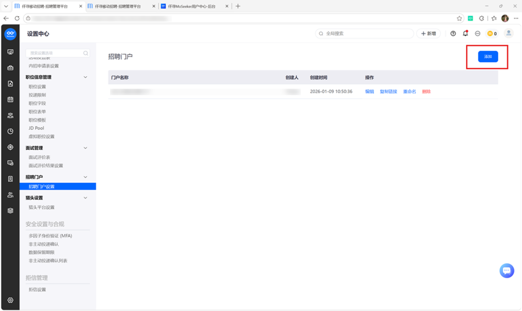Click the stacked layers icon in left rail

(10, 210)
